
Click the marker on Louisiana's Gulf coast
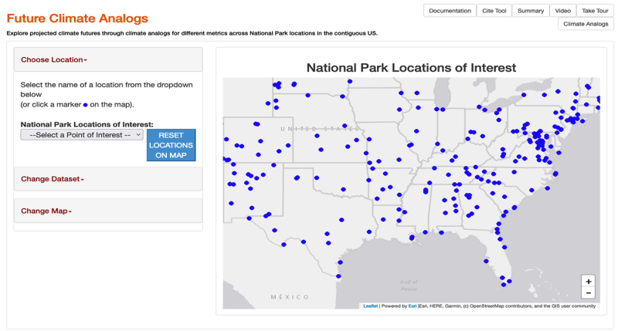click(x=412, y=238)
